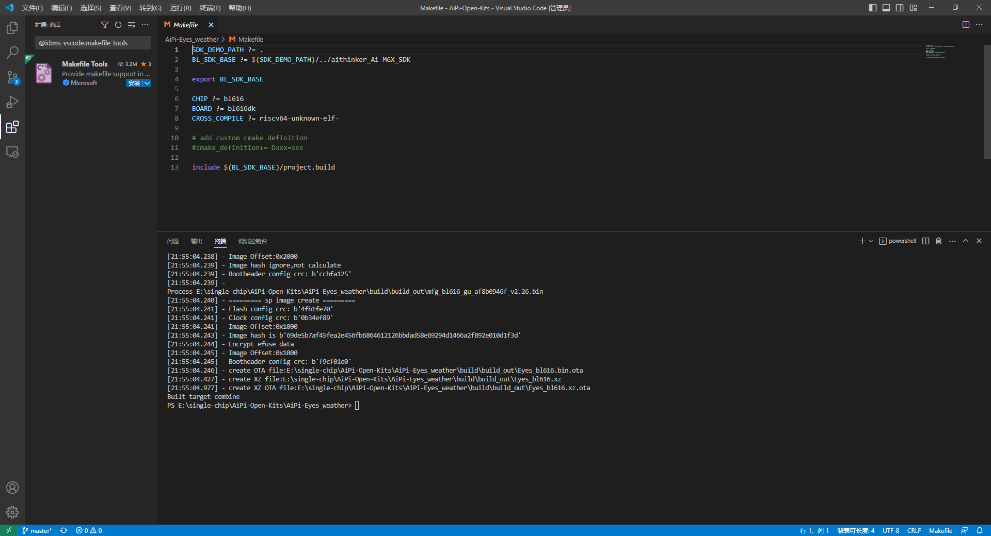Open the Source Control view
The height and width of the screenshot is (536, 991).
(12, 77)
